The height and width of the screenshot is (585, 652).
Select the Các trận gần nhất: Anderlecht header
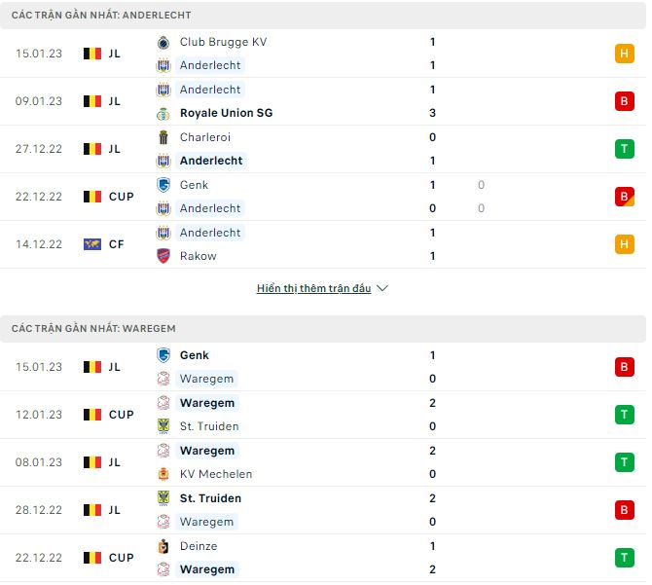click(x=101, y=16)
